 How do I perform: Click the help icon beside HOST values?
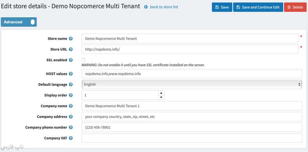[71, 74]
